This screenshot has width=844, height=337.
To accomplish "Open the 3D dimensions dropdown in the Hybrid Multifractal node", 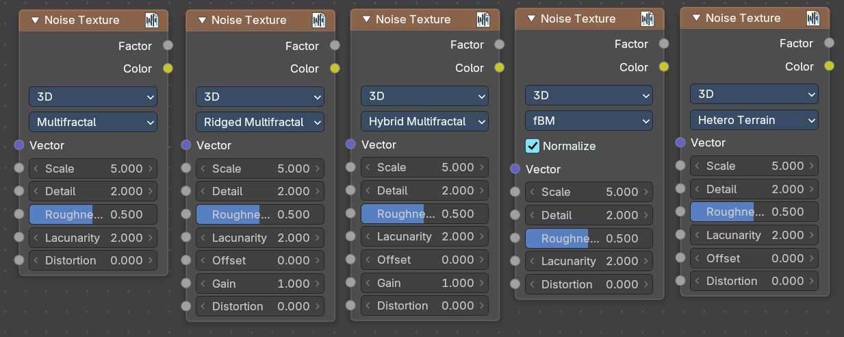I will 424,95.
